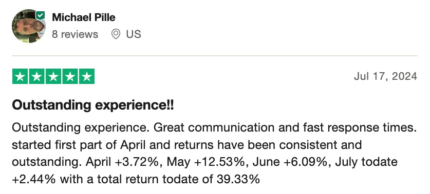The image size is (430, 194).
Task: Click the 'May +12.53%' figure
Action: [207, 162]
